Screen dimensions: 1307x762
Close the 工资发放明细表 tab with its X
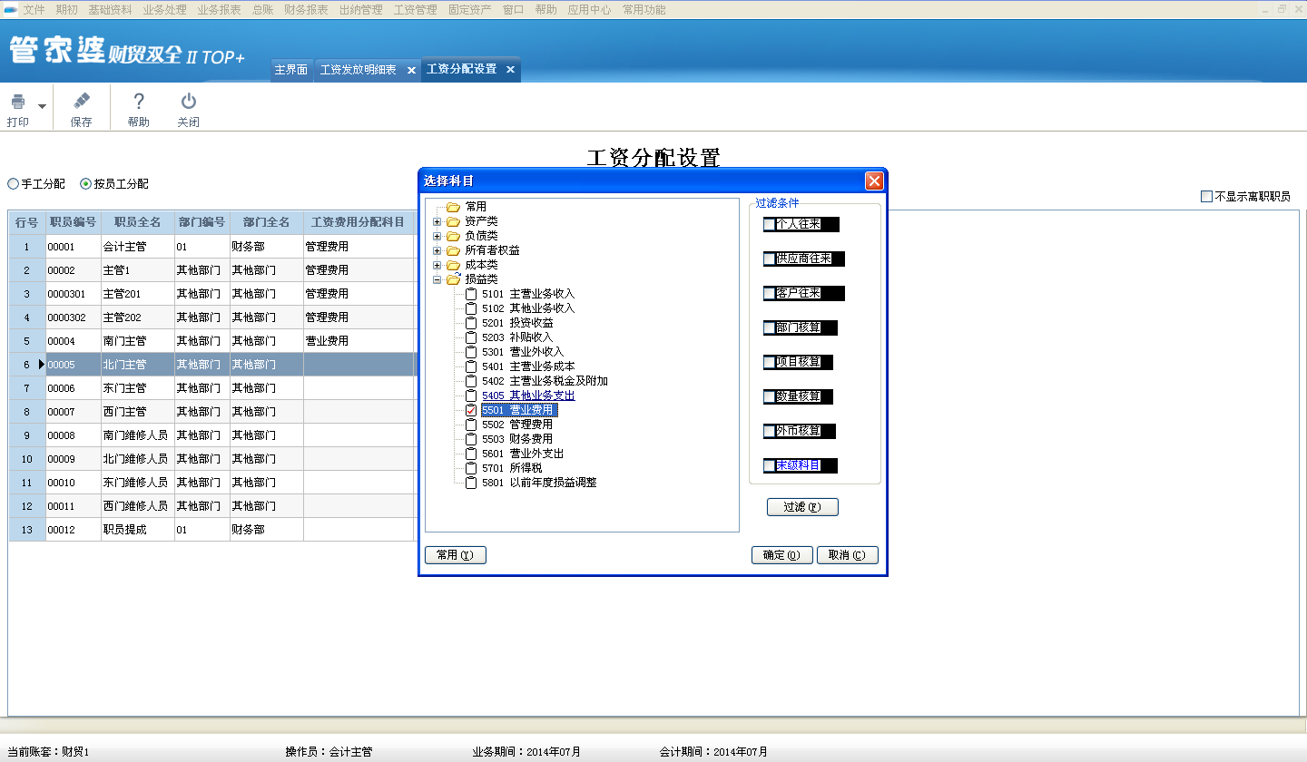(x=411, y=70)
